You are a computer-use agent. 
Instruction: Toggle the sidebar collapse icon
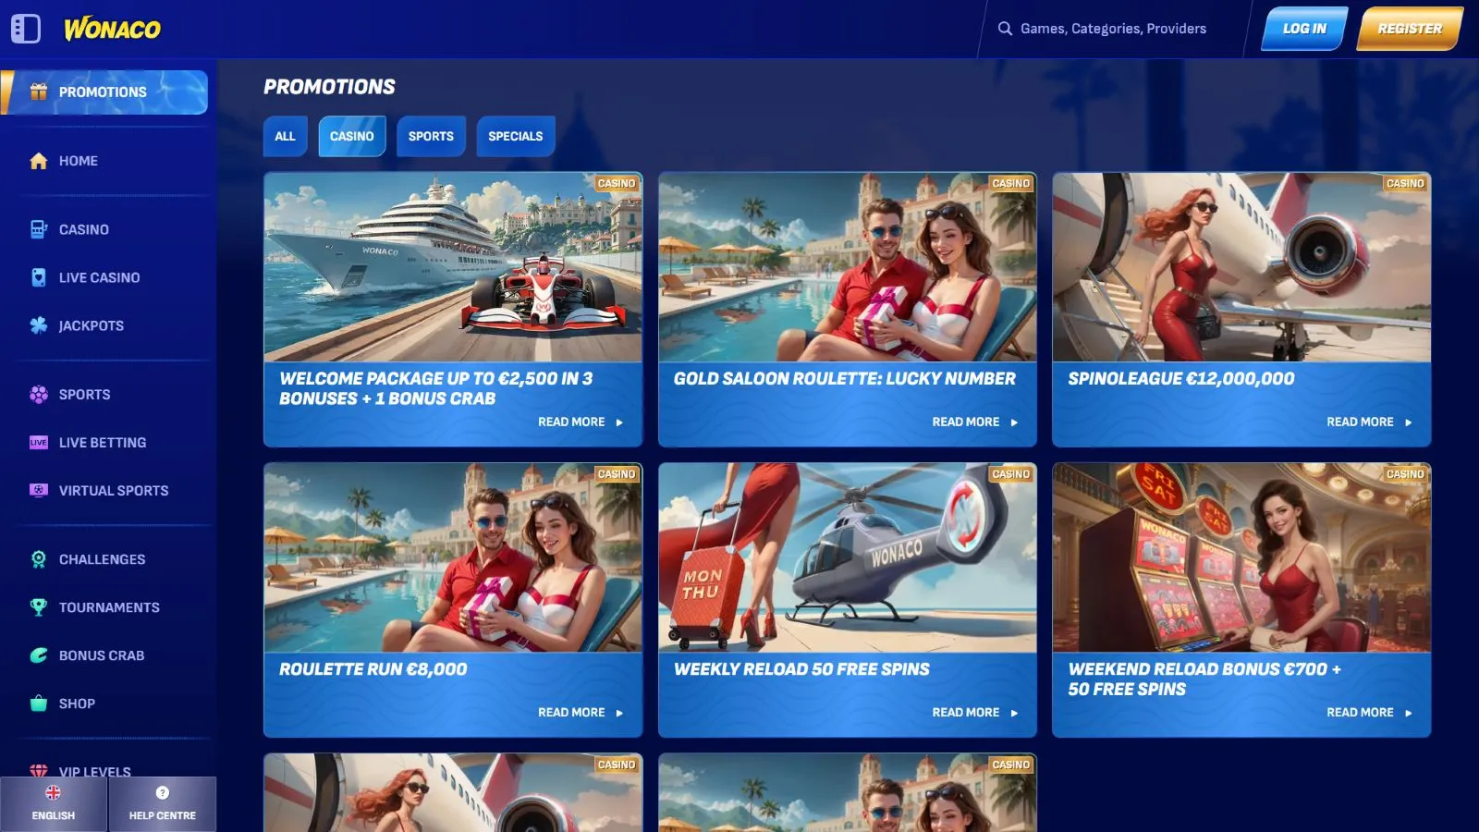pos(26,29)
